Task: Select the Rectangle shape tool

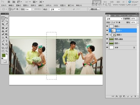Action: [7, 44]
